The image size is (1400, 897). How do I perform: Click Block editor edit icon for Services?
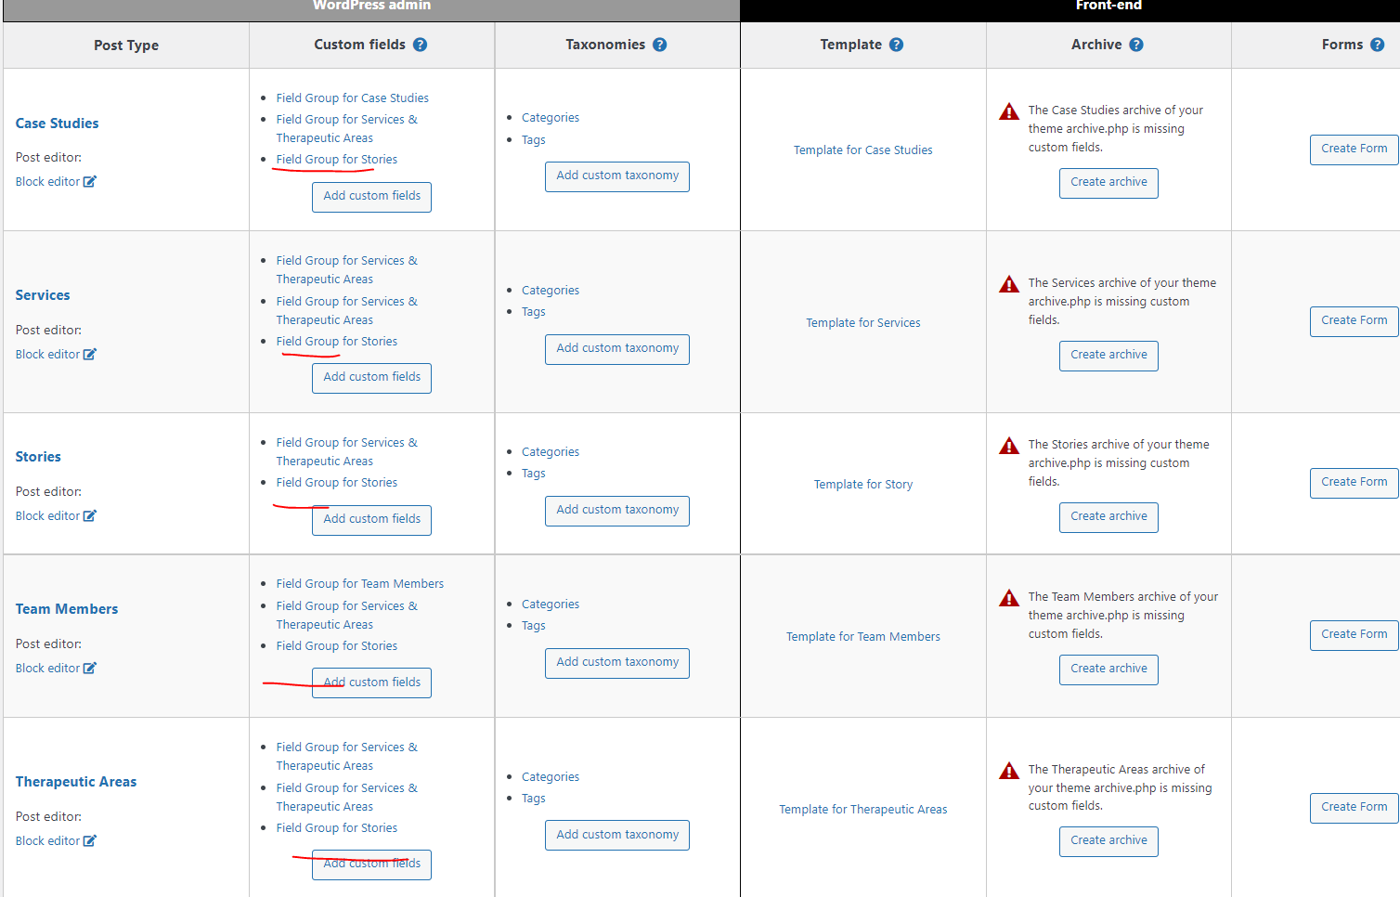(90, 355)
